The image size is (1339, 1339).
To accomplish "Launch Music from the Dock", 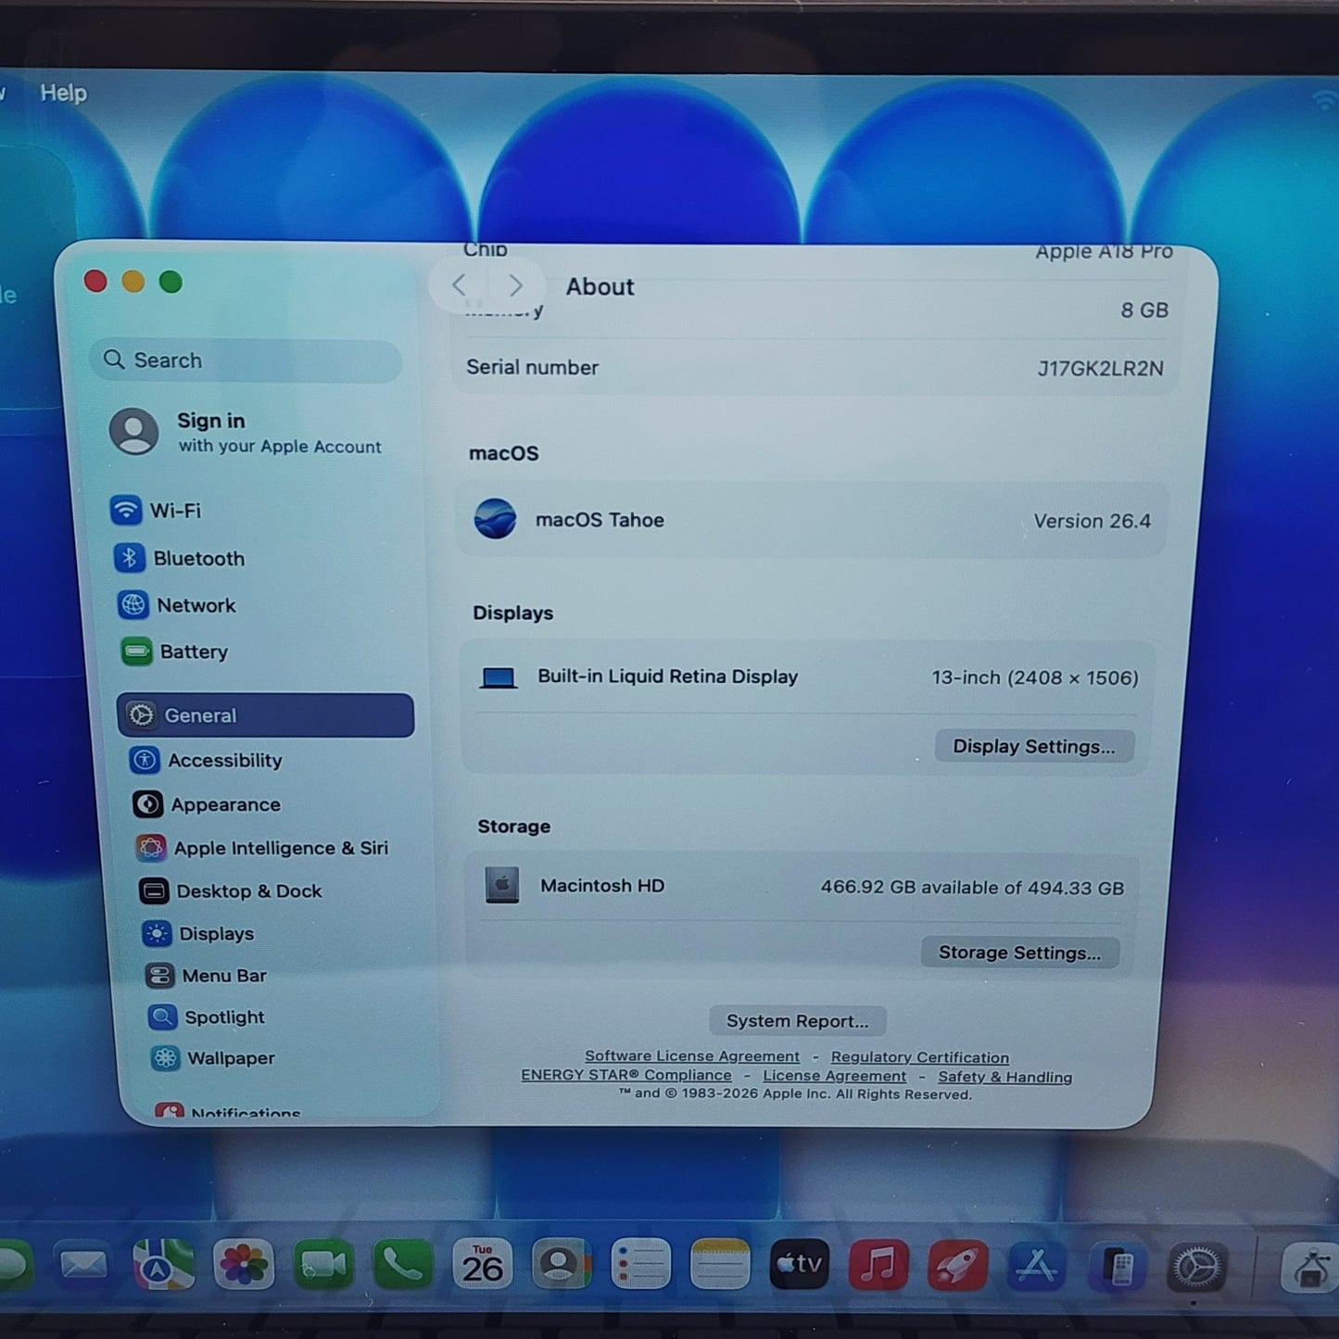I will click(878, 1265).
